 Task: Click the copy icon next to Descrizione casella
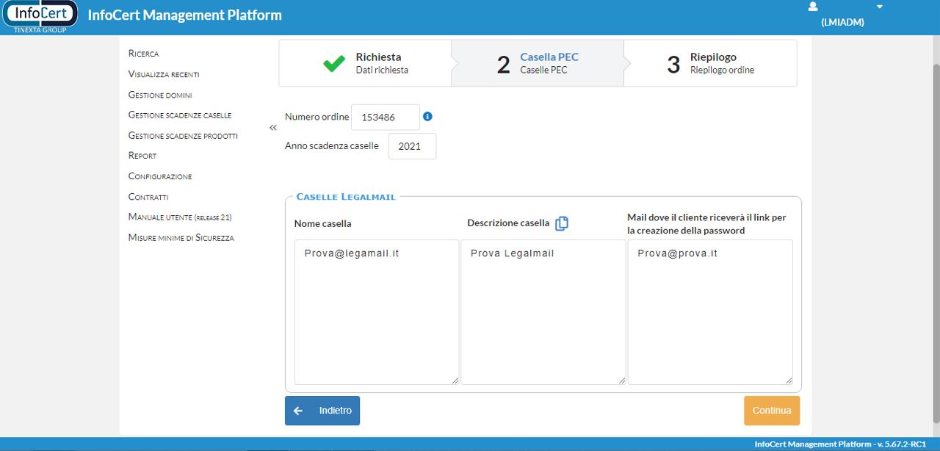562,223
